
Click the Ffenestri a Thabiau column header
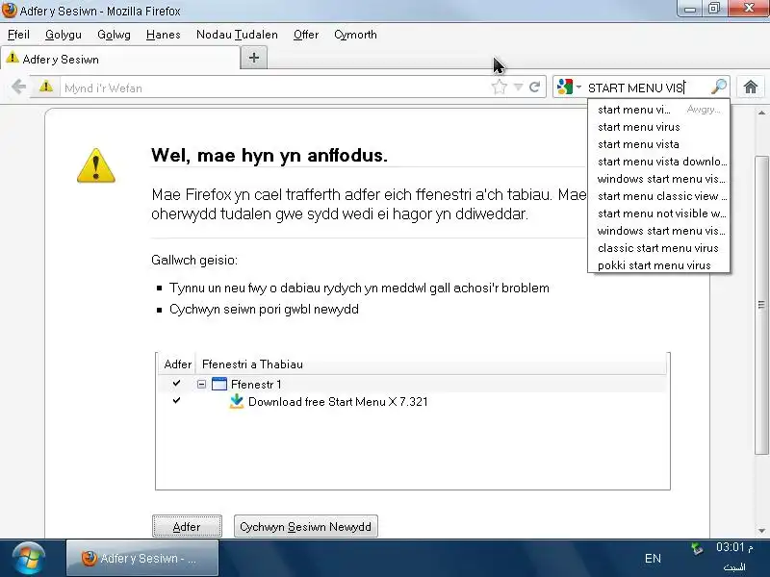click(431, 364)
